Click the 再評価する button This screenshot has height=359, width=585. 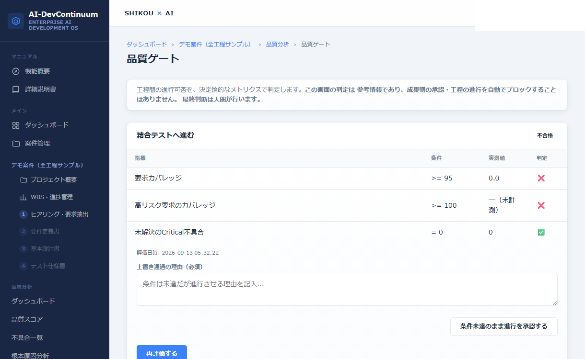point(162,353)
